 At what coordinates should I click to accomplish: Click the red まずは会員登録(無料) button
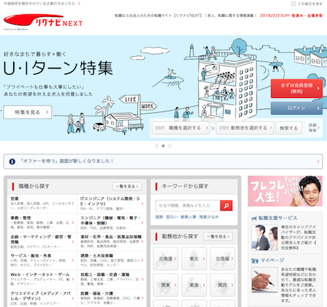(297, 88)
